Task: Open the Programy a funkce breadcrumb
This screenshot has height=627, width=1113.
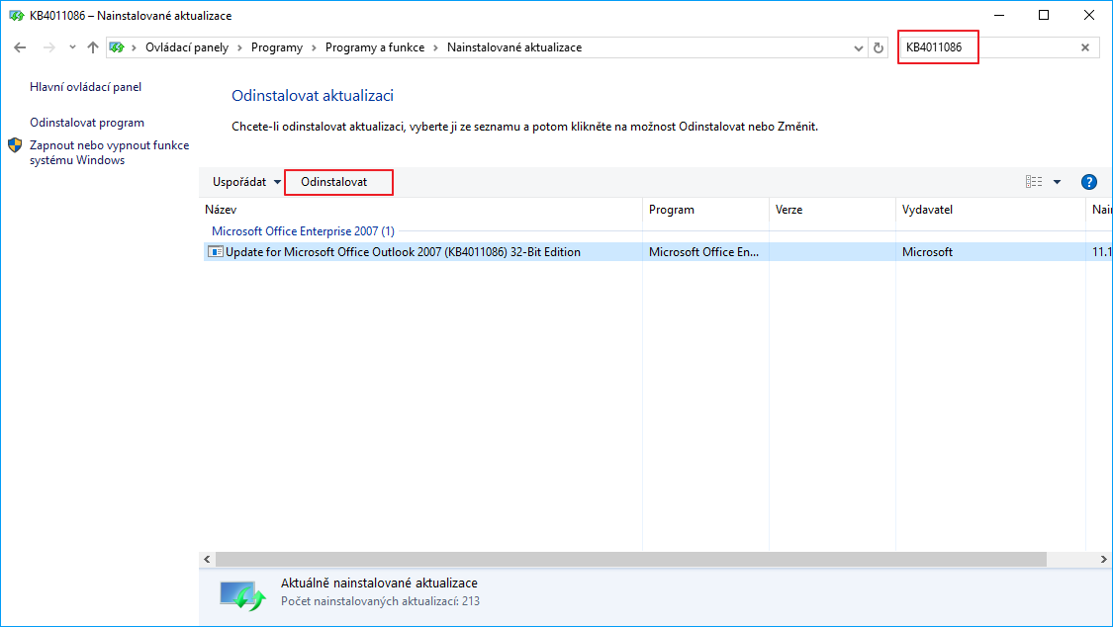Action: (x=375, y=47)
